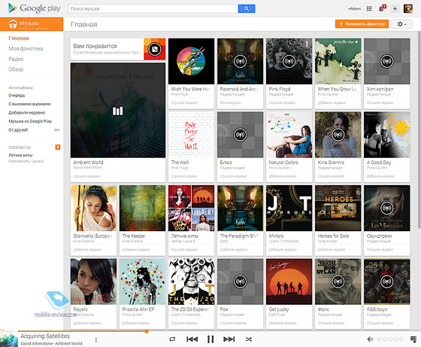Select Радио in the sidebar
This screenshot has height=347, width=421.
click(16, 59)
